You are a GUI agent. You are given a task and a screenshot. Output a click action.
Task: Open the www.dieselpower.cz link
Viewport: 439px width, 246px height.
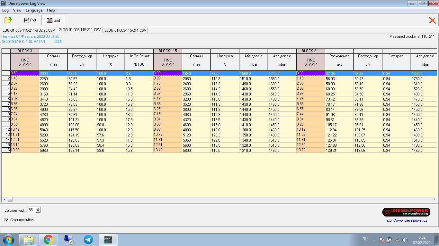click(406, 220)
